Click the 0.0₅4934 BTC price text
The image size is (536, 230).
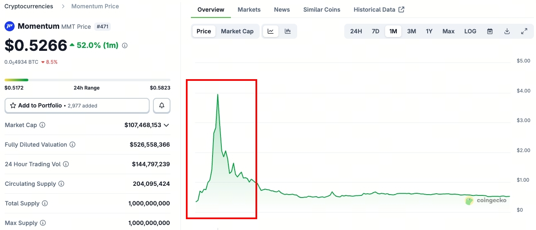pyautogui.click(x=21, y=62)
